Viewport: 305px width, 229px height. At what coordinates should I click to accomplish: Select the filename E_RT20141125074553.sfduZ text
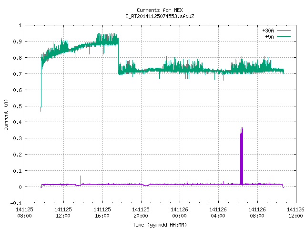[x=160, y=16]
